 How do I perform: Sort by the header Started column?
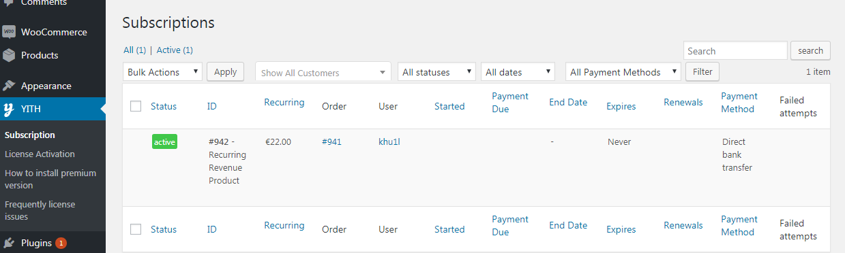coord(449,106)
